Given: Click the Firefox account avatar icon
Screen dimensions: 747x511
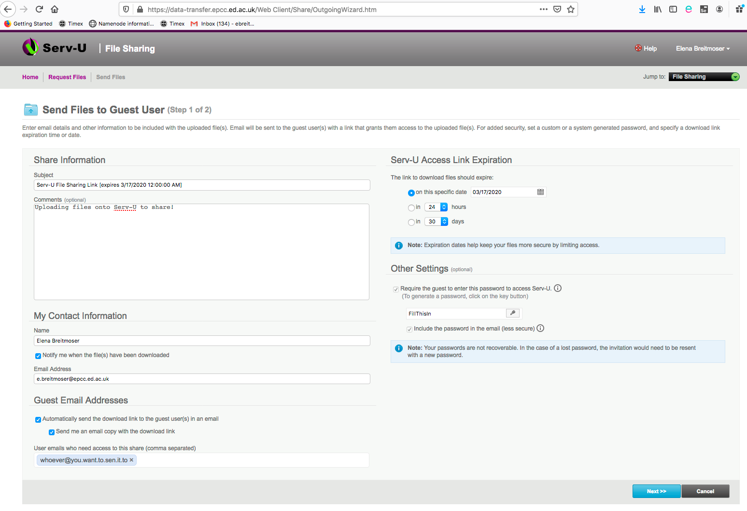Looking at the screenshot, I should (x=719, y=9).
